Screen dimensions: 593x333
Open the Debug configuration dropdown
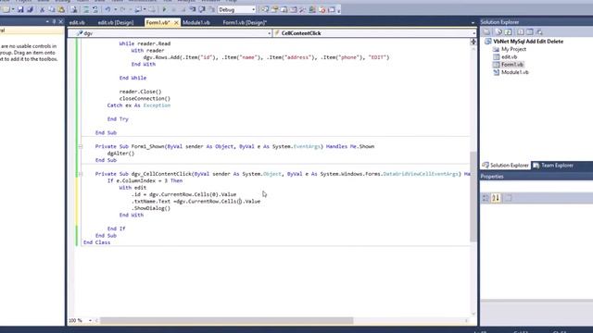[x=253, y=9]
